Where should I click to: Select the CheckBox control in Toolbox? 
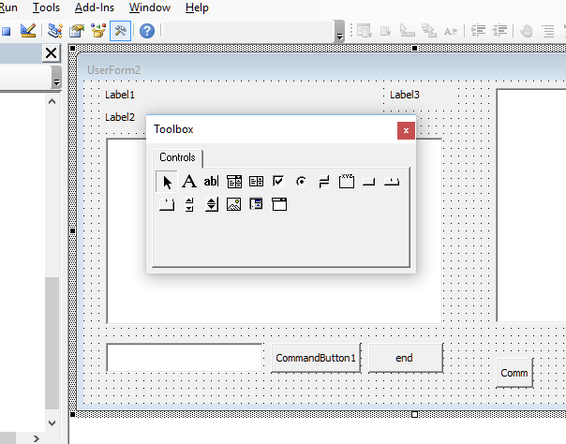tap(278, 182)
